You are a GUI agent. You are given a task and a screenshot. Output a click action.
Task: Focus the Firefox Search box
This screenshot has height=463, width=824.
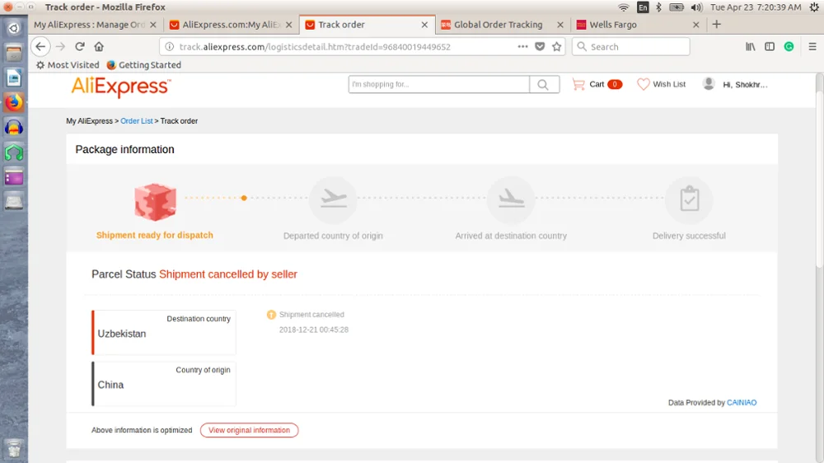pyautogui.click(x=631, y=47)
